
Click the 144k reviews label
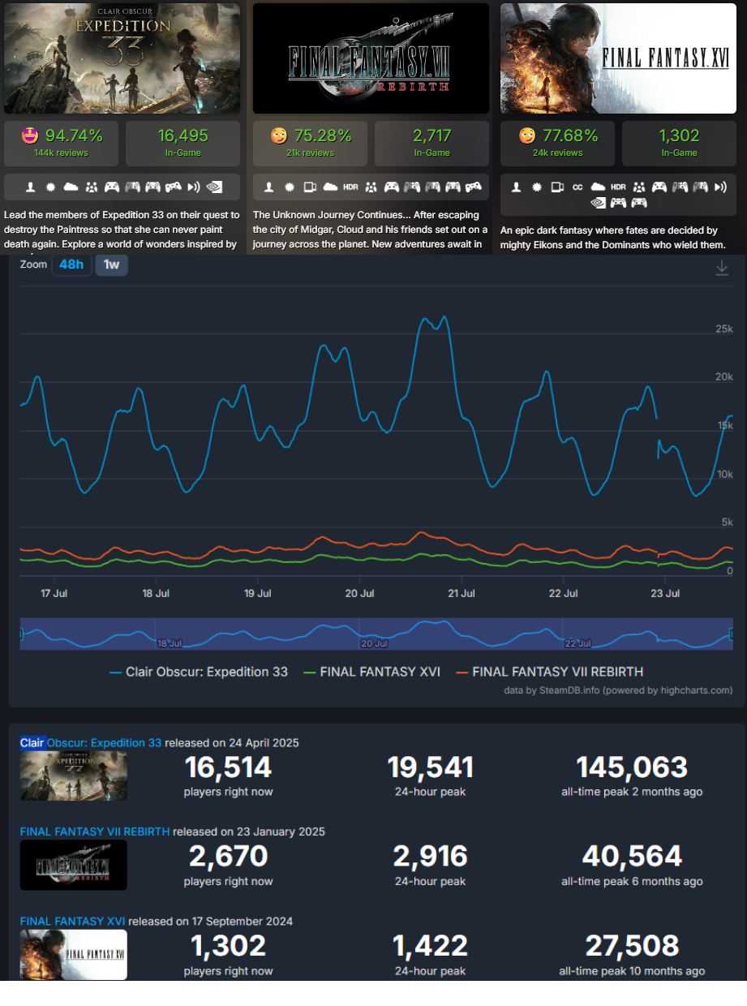[62, 153]
